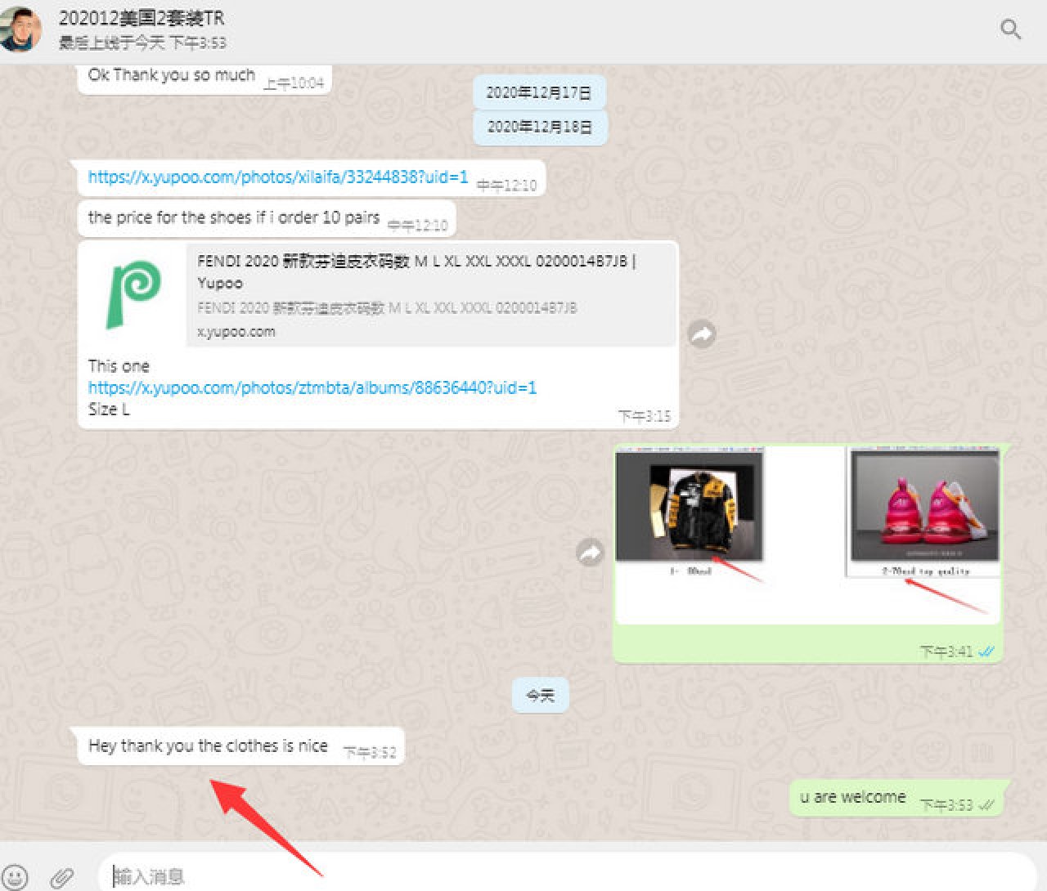Click the contact's profile avatar

tap(20, 29)
